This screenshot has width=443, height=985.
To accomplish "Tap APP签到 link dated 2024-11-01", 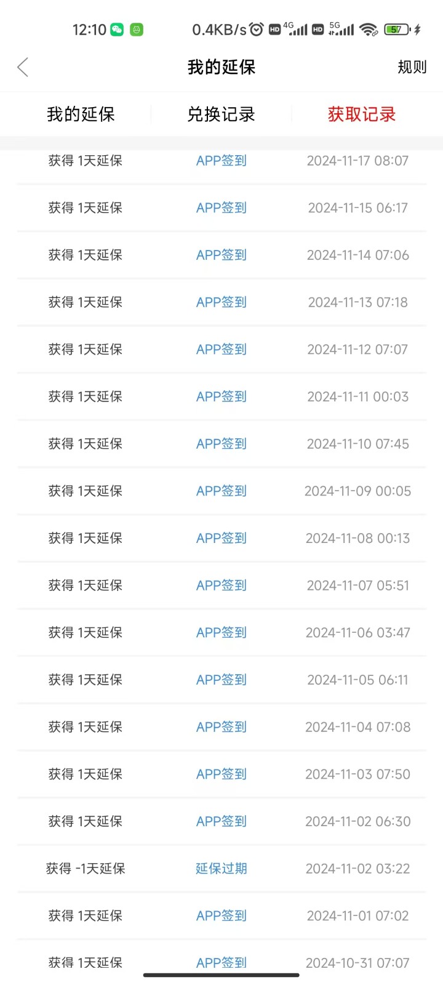I will coord(221,916).
